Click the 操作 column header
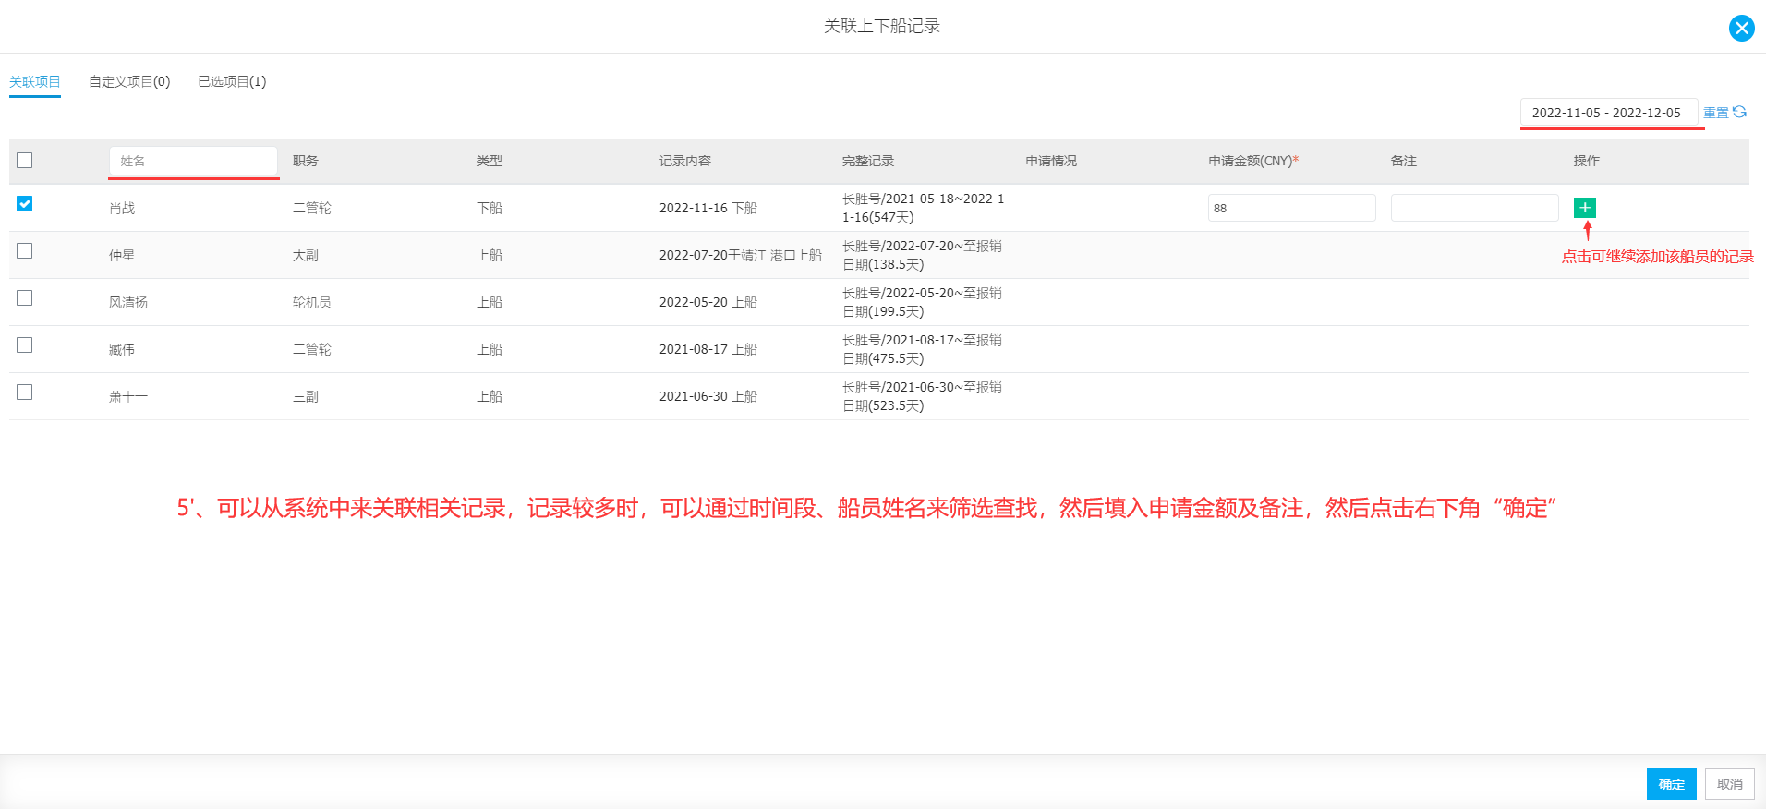Image resolution: width=1766 pixels, height=809 pixels. click(x=1587, y=161)
